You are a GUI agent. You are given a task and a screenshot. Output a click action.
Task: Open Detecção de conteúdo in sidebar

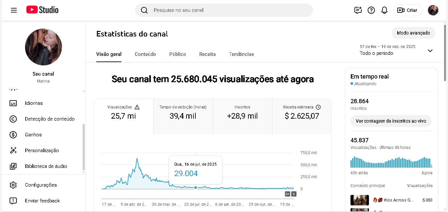click(x=49, y=119)
